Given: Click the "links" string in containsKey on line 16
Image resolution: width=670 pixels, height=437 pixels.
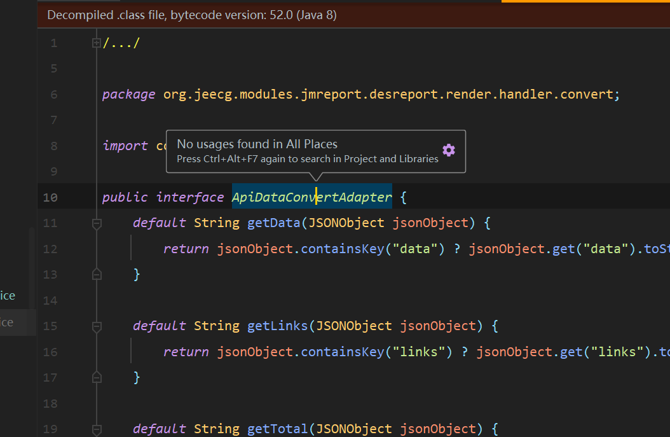Looking at the screenshot, I should (418, 352).
